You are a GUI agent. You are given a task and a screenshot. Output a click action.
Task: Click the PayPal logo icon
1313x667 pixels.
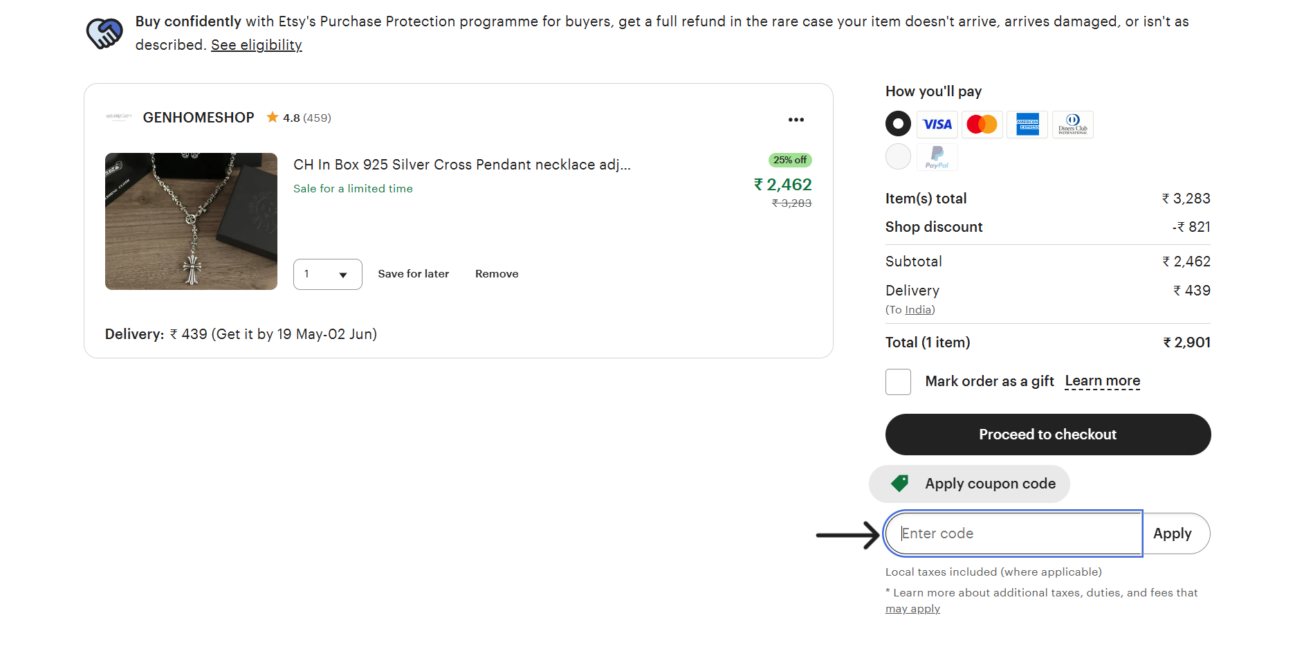[937, 157]
